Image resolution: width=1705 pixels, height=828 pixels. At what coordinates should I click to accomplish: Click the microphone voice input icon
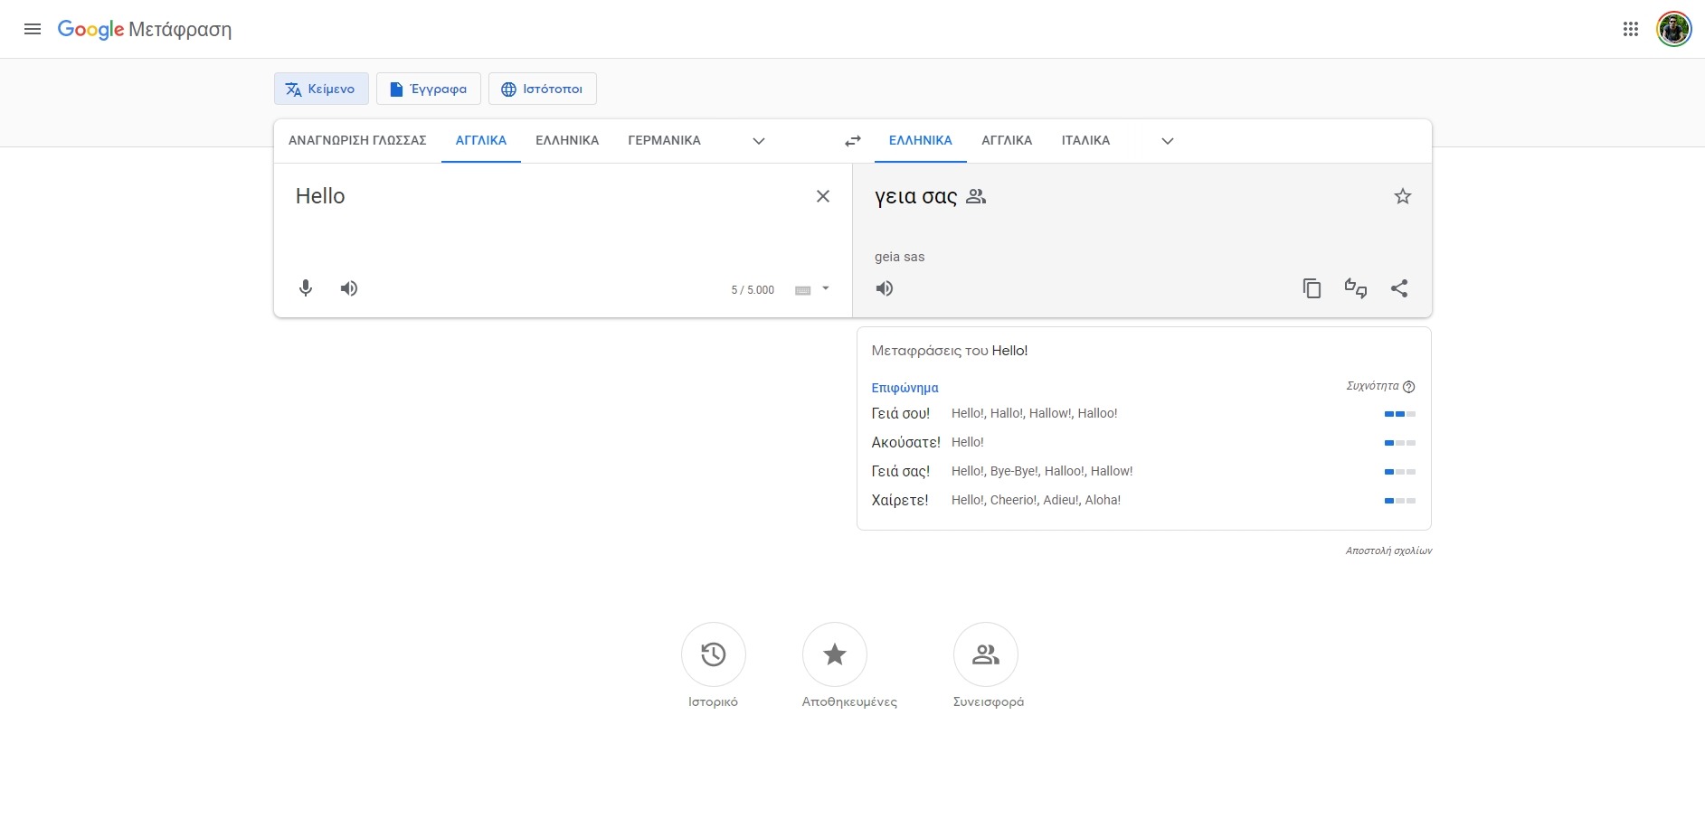tap(306, 288)
